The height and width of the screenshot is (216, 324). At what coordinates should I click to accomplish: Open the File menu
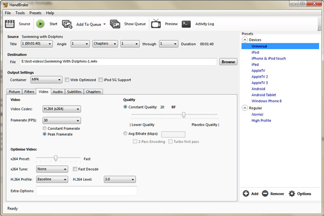pyautogui.click(x=8, y=13)
